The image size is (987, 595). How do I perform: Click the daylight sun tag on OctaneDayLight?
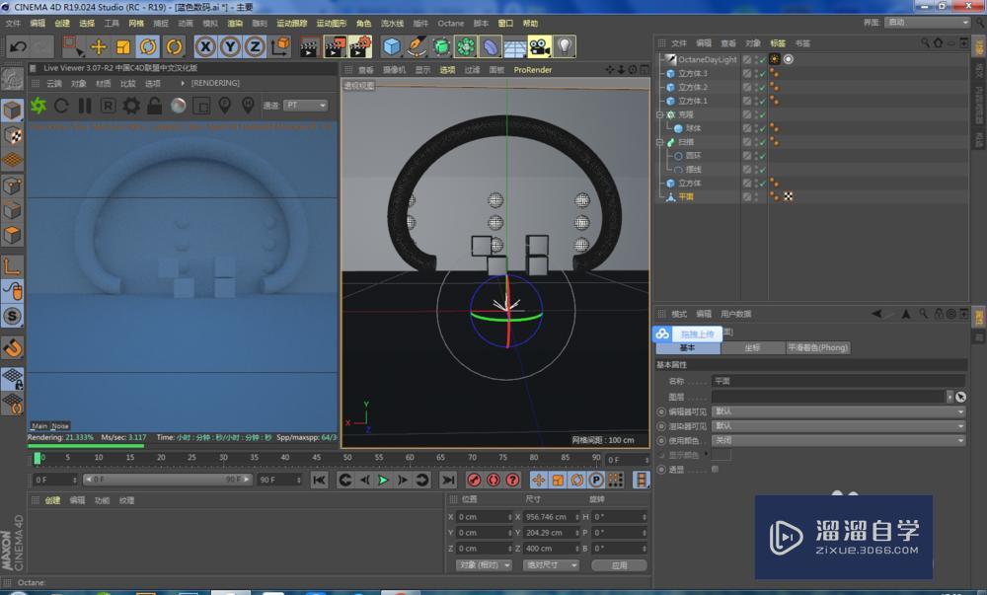coord(774,59)
